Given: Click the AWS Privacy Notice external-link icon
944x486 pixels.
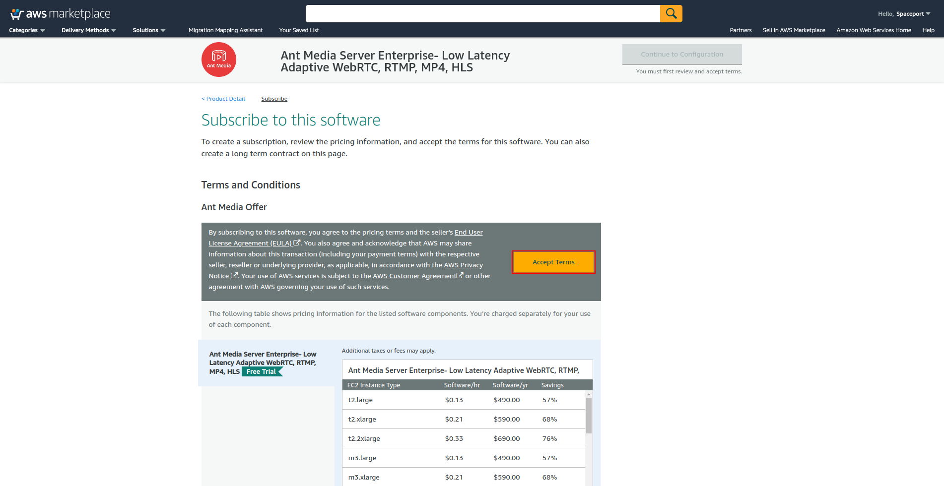Looking at the screenshot, I should coord(234,276).
